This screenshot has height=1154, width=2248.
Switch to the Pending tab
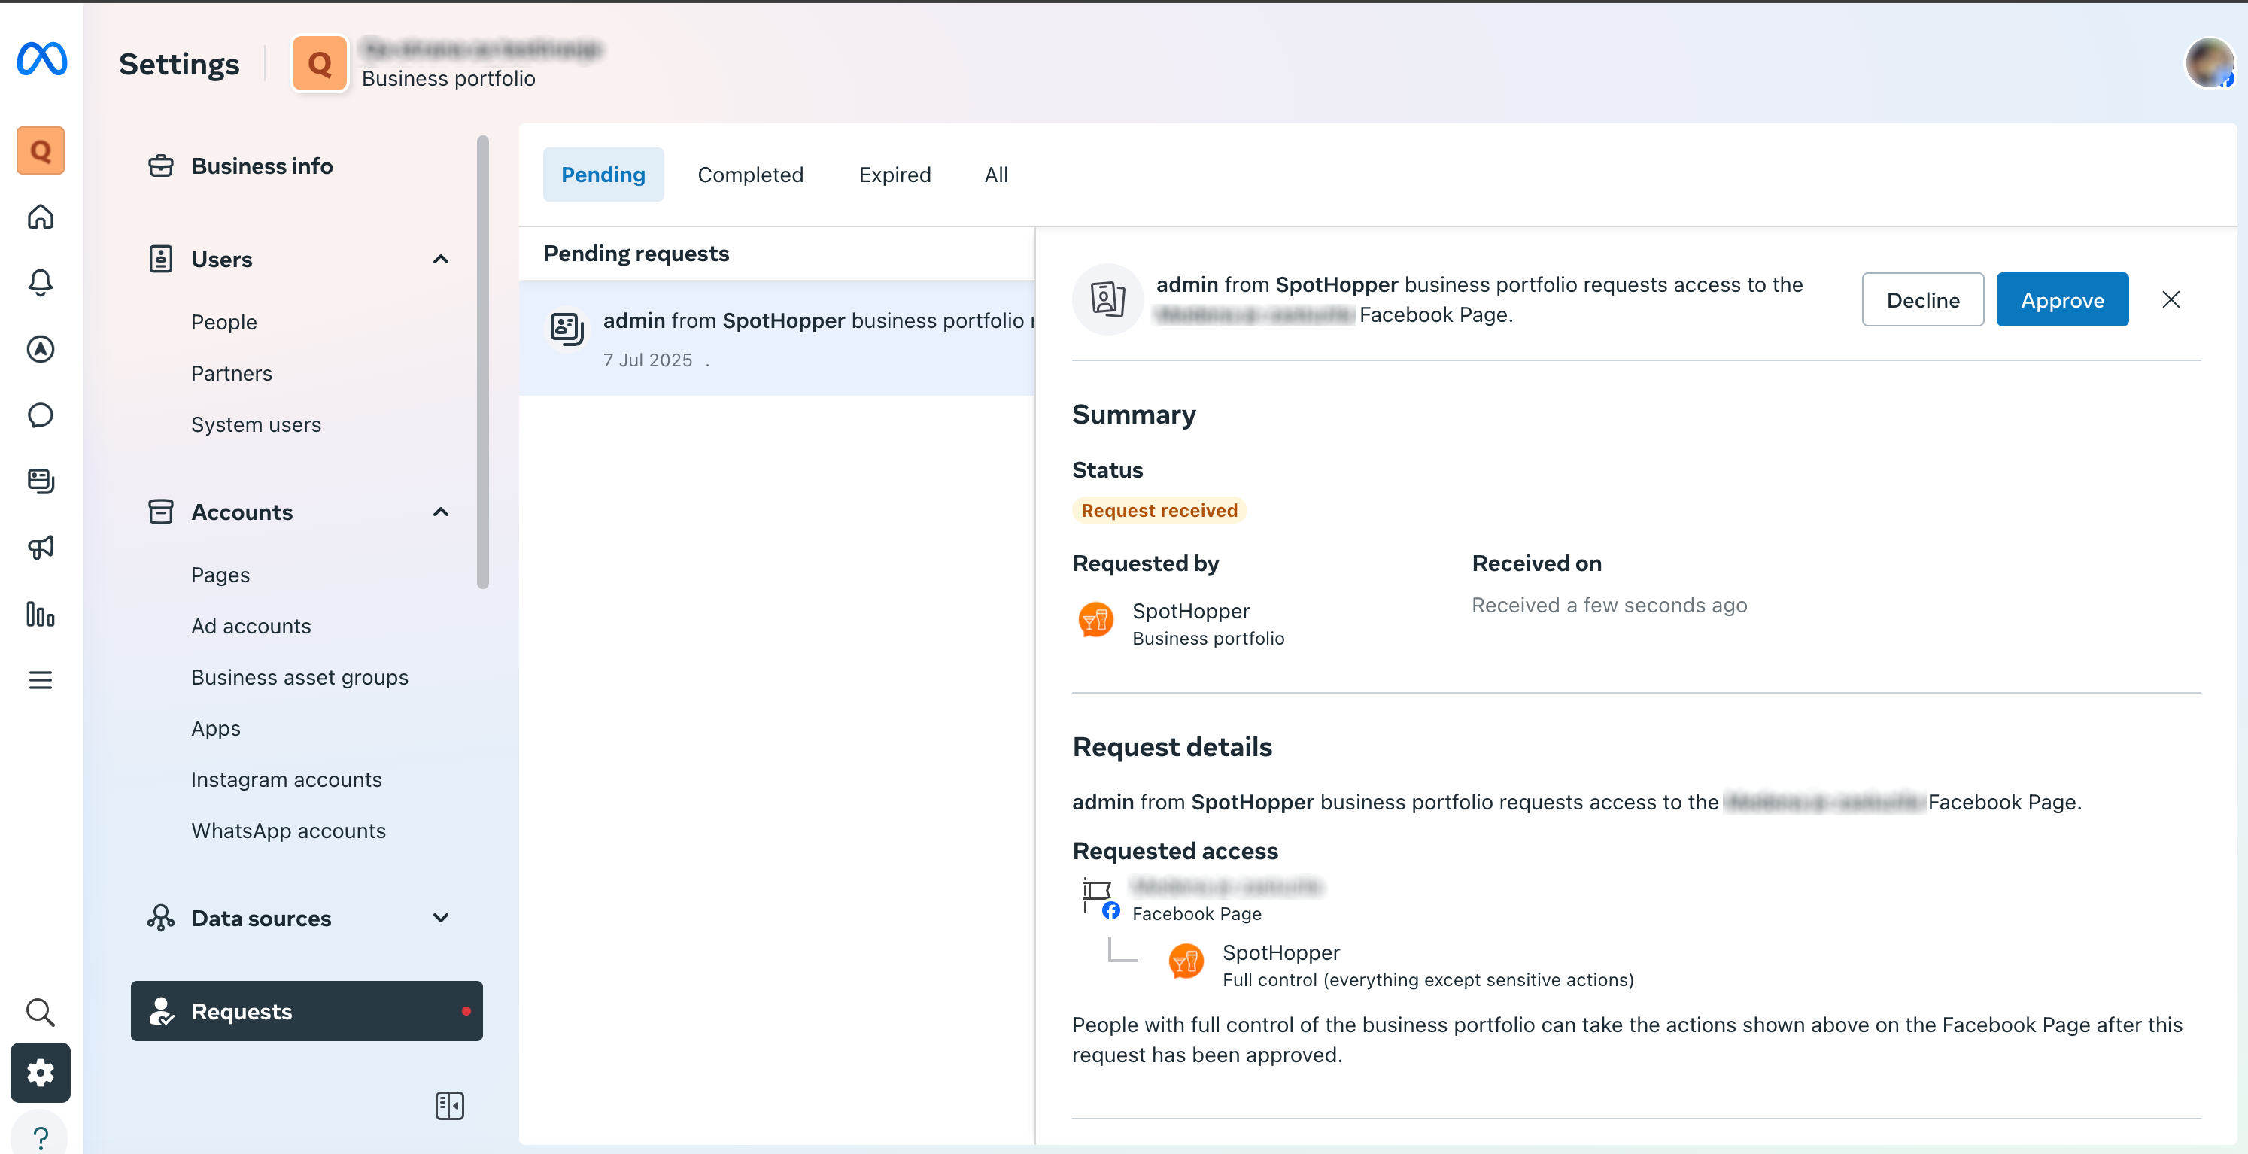tap(603, 175)
